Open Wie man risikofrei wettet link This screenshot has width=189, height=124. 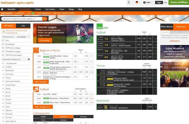(x=64, y=13)
